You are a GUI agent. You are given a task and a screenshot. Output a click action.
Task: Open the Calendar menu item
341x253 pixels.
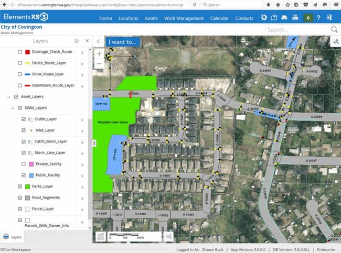[x=219, y=18]
